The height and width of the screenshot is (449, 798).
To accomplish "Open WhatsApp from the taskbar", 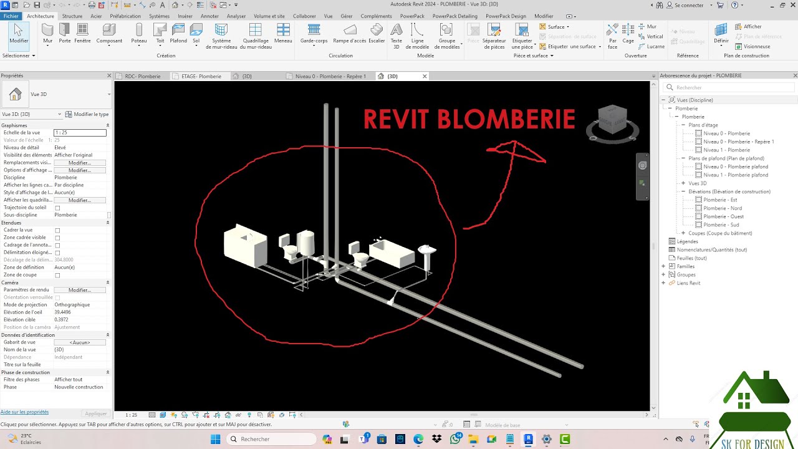I will click(455, 439).
